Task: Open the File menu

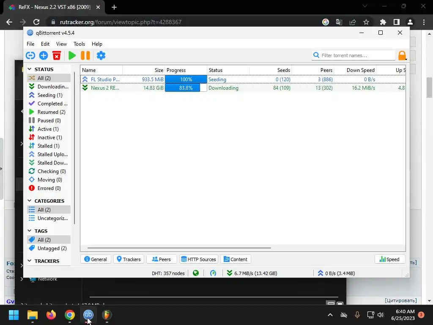Action: tap(30, 44)
